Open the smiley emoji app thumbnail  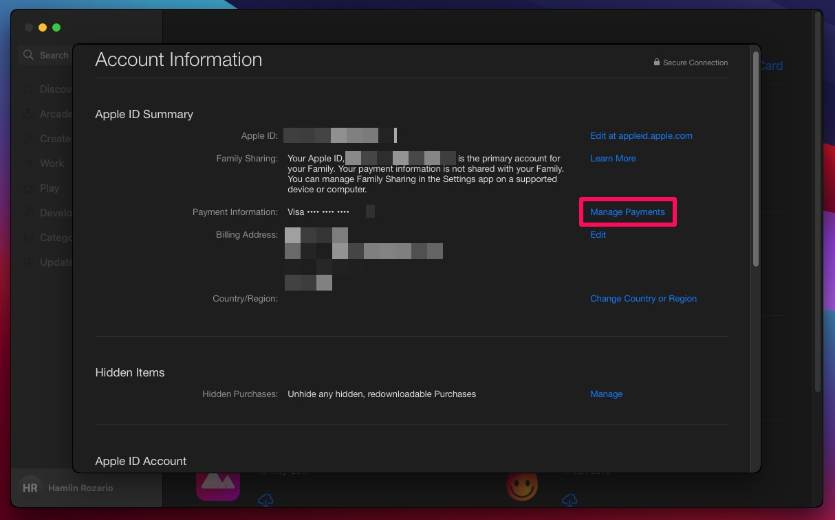point(522,487)
